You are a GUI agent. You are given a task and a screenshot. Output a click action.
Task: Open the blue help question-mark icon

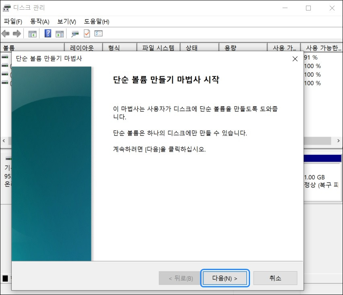(48, 33)
